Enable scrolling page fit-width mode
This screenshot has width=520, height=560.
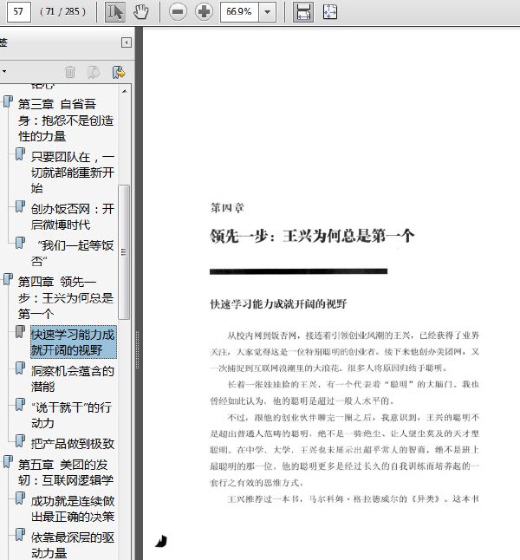coord(303,12)
